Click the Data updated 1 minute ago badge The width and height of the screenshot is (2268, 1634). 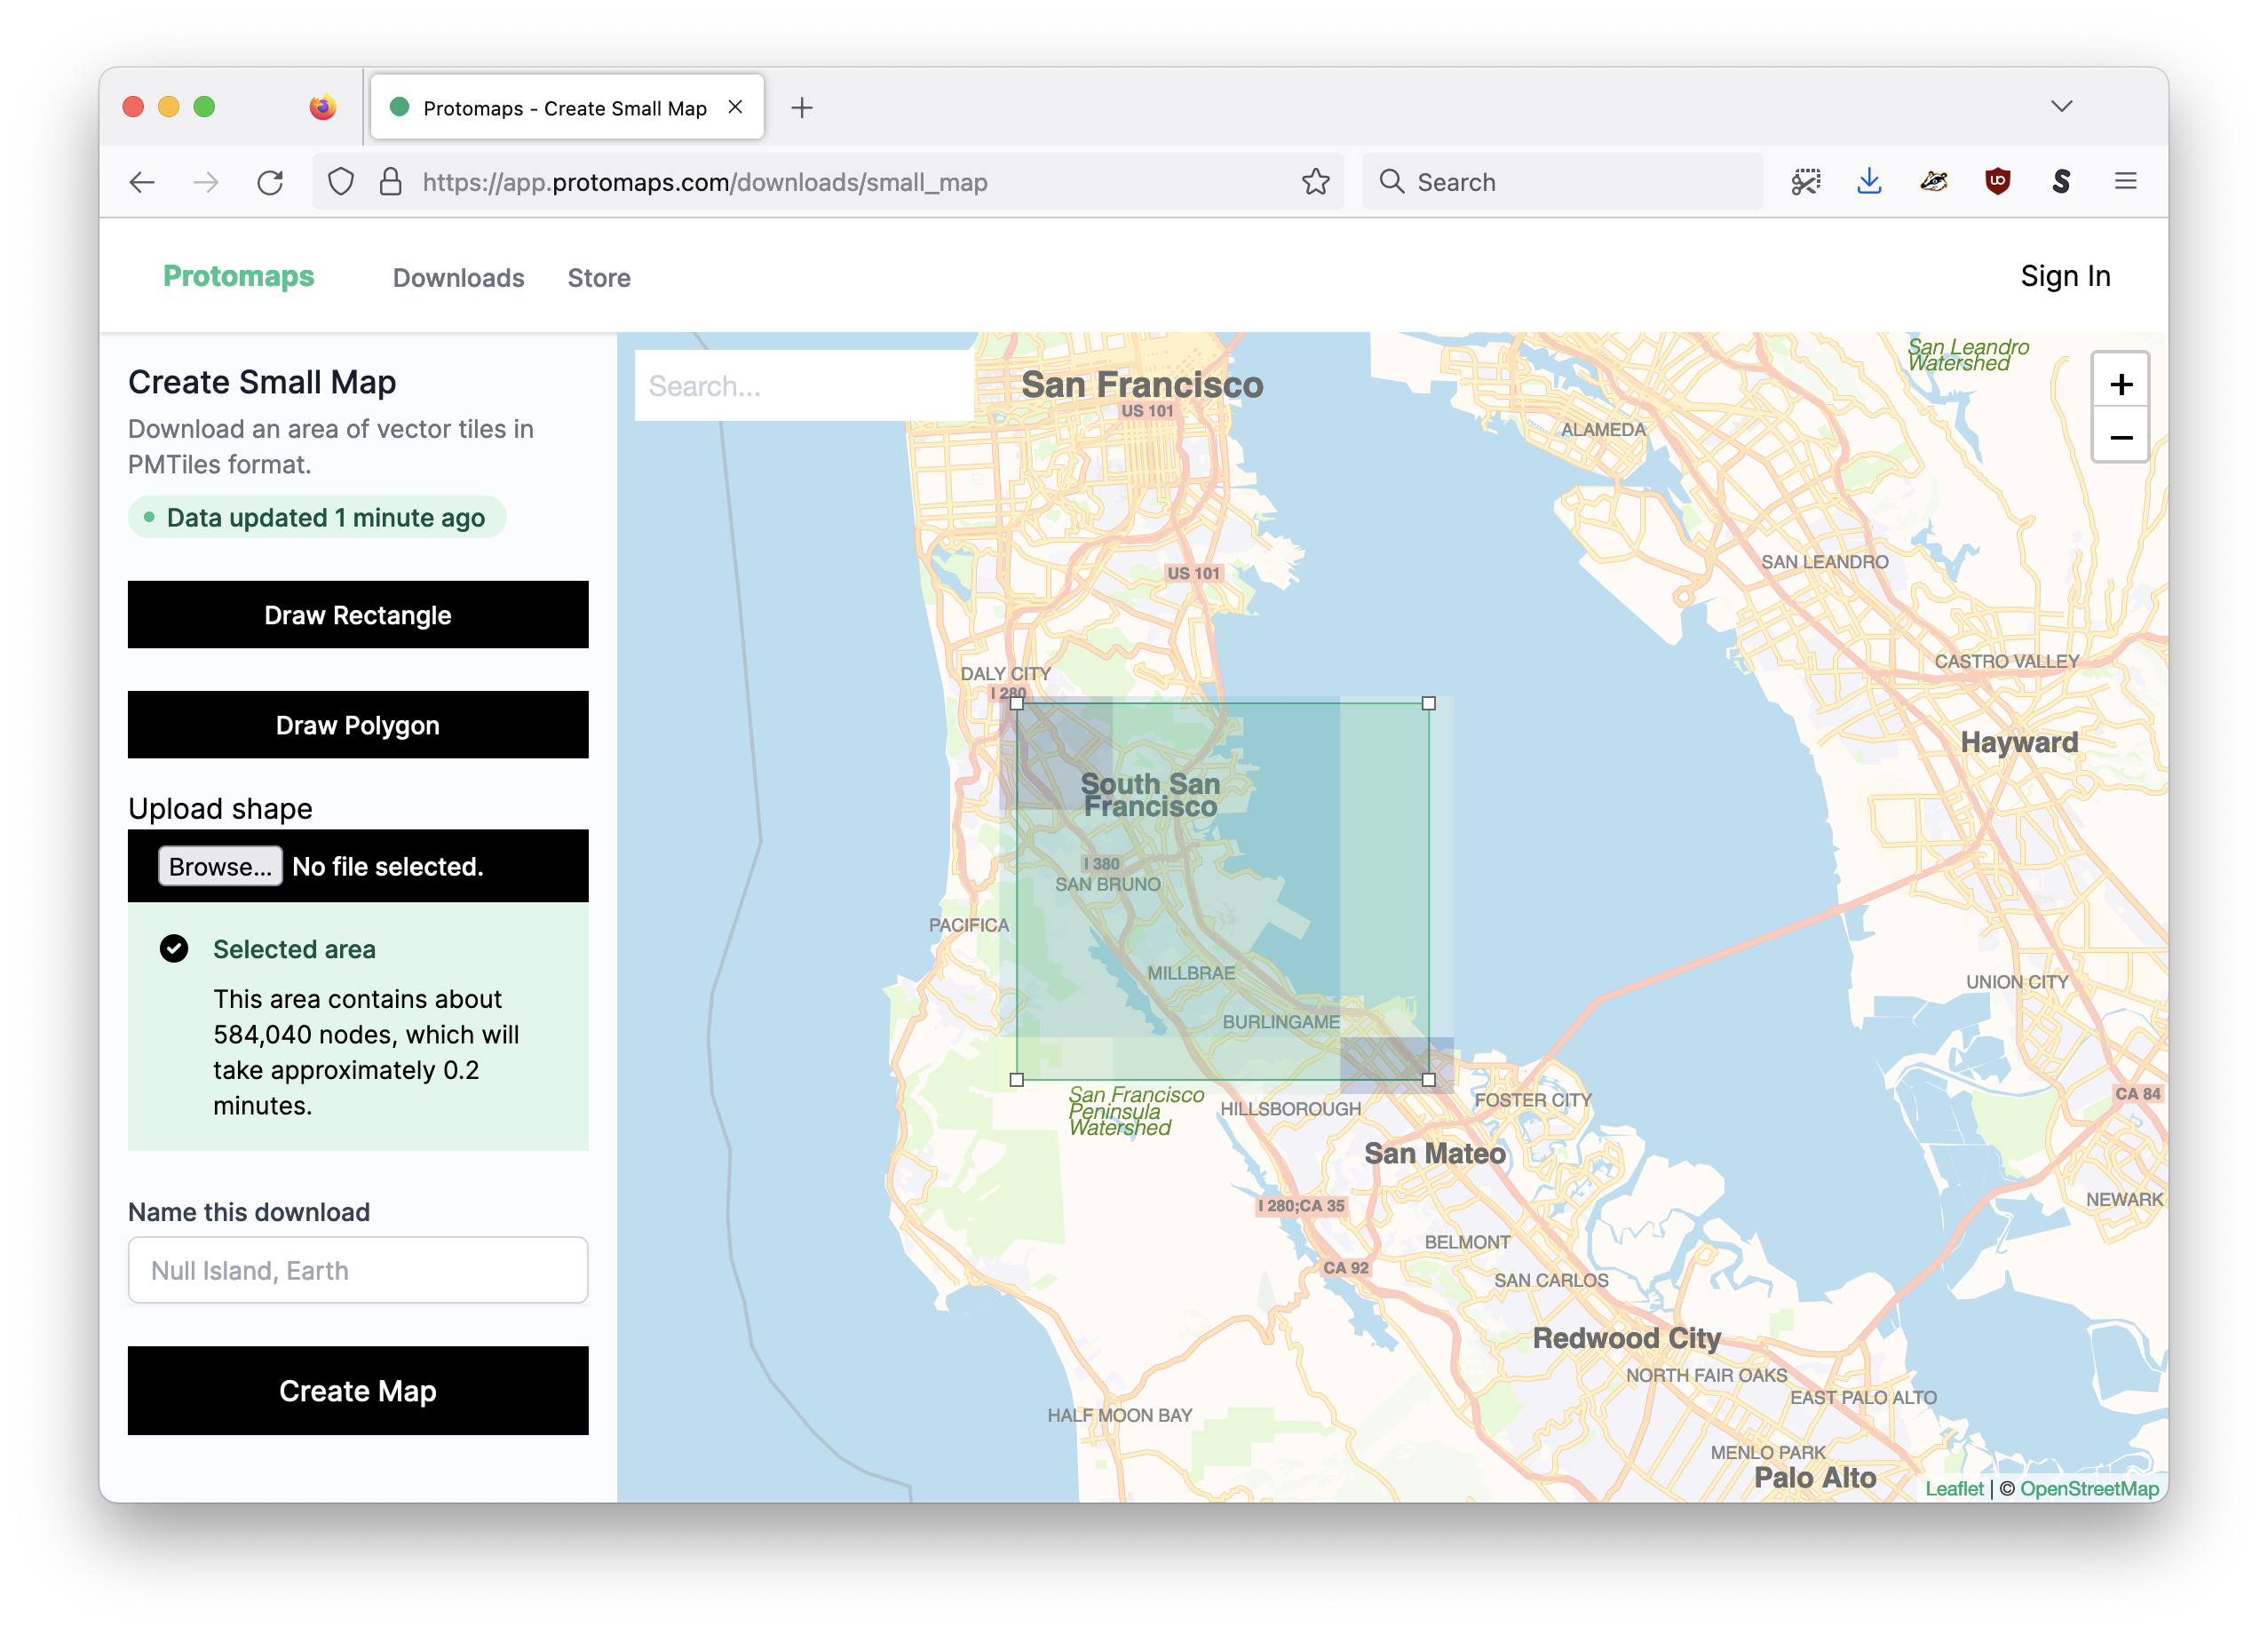point(317,517)
